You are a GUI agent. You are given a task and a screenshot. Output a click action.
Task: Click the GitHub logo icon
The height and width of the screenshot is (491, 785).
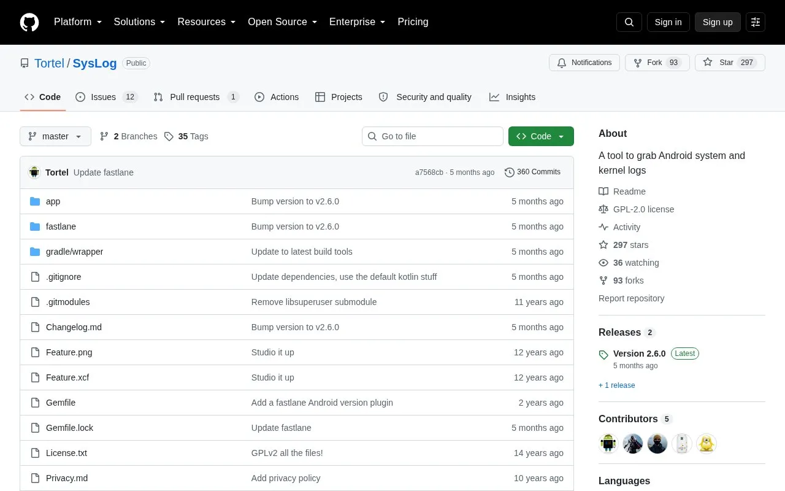[29, 22]
